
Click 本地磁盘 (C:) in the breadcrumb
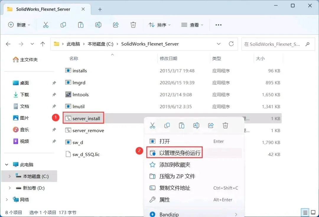[x=100, y=44]
